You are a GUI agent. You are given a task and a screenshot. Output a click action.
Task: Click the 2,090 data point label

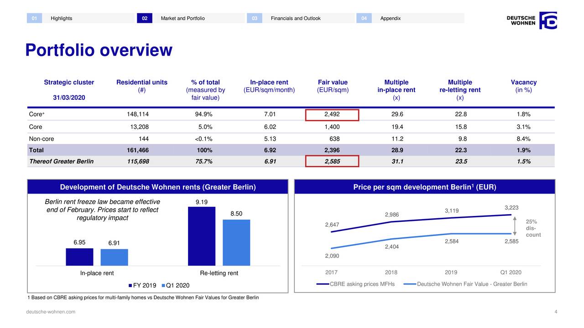tap(332, 256)
